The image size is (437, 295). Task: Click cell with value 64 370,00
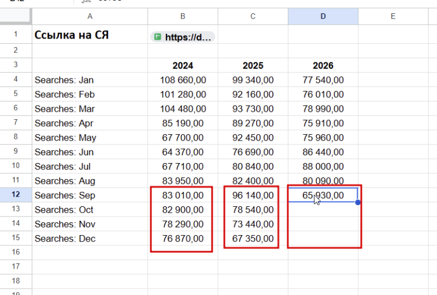[183, 152]
